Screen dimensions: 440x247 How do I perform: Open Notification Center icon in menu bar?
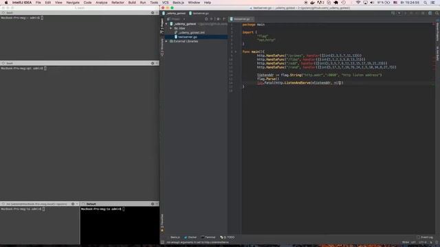tap(433, 3)
